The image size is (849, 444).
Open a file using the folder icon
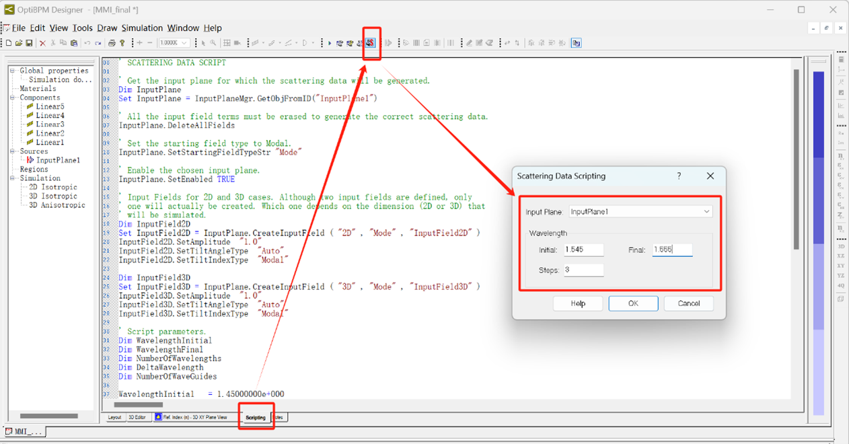point(19,43)
